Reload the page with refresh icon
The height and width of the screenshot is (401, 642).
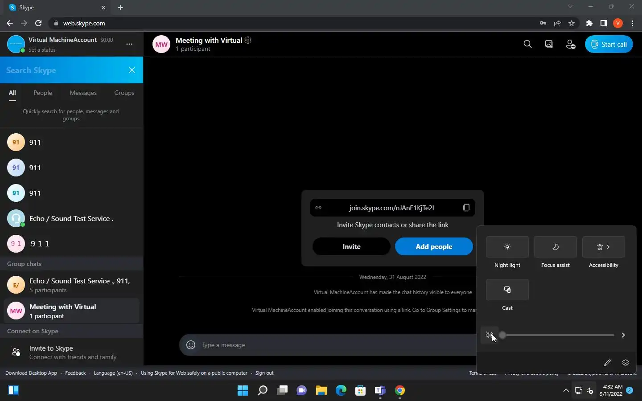click(38, 23)
